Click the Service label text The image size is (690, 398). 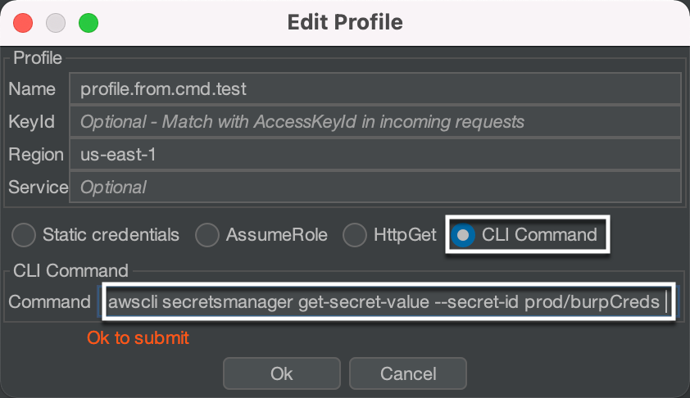(39, 188)
